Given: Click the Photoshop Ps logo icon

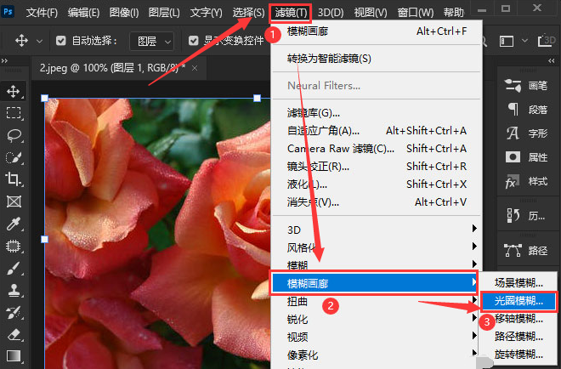Looking at the screenshot, I should [x=8, y=11].
